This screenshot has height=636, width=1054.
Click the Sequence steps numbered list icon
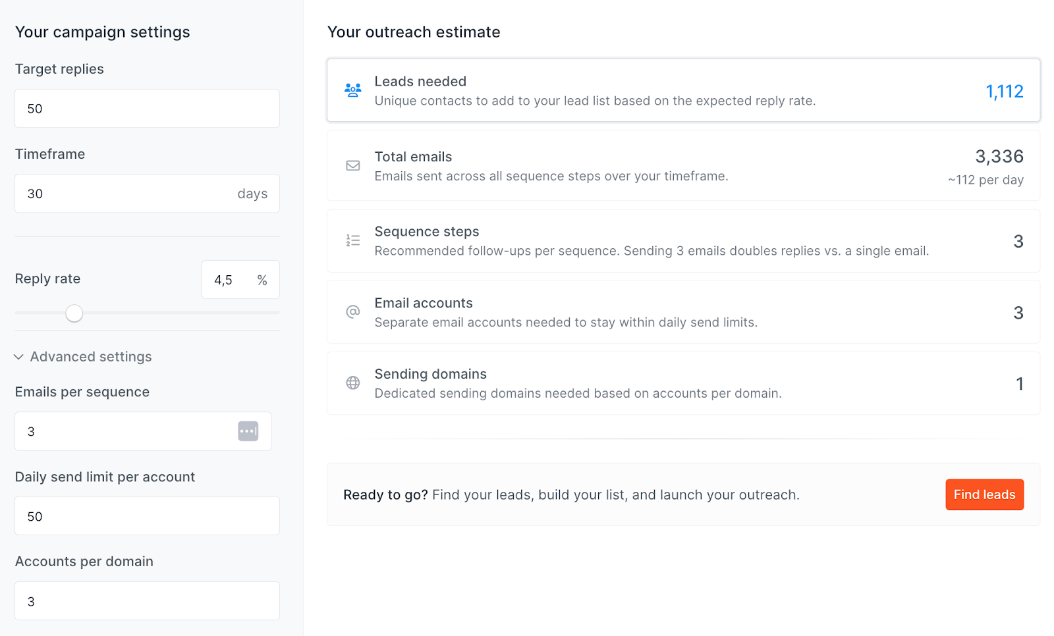(x=353, y=241)
